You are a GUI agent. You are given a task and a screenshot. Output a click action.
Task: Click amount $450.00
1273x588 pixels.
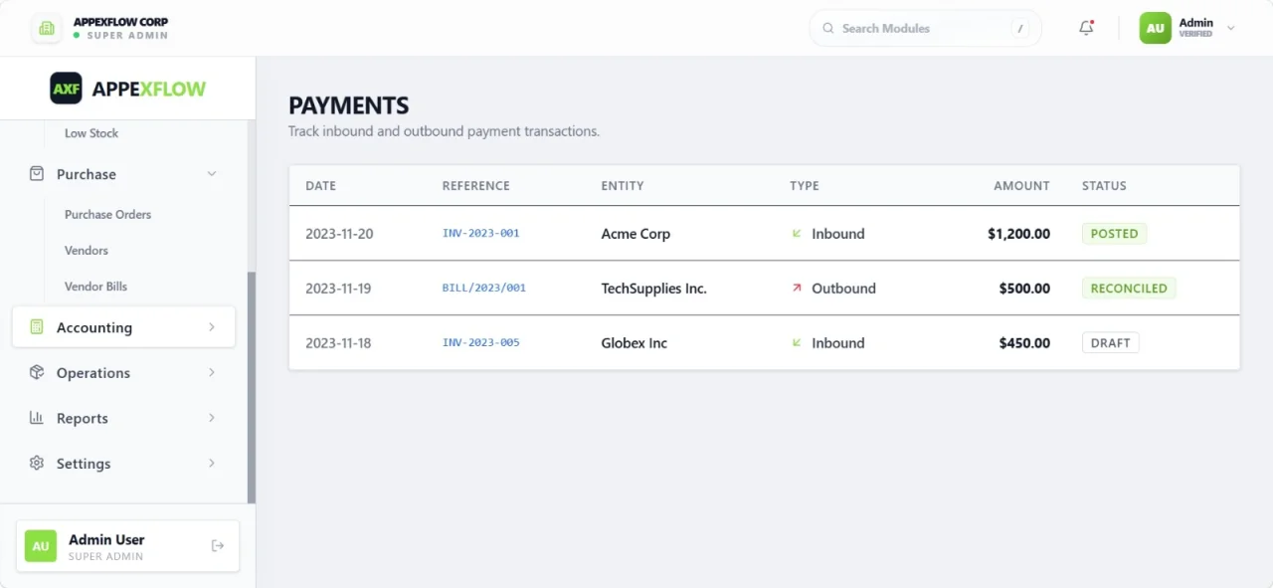point(1024,343)
